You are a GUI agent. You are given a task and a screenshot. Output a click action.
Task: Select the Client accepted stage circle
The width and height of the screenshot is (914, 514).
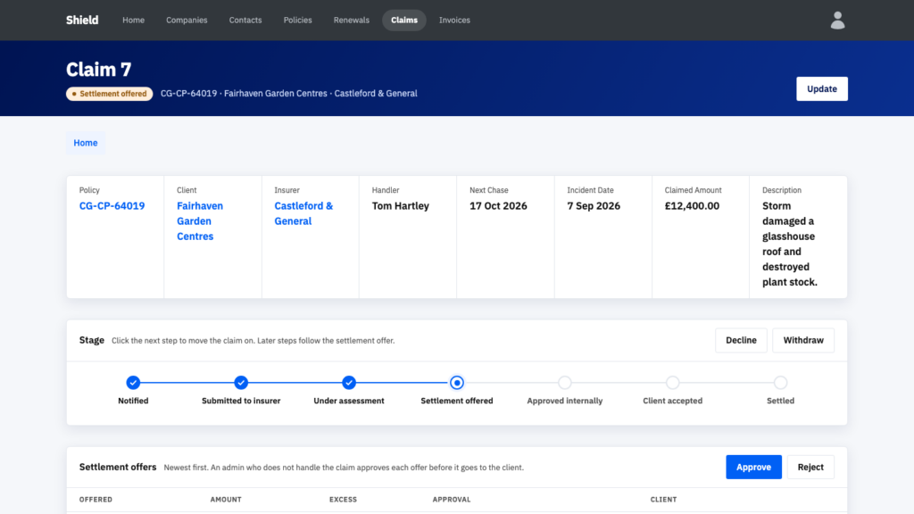click(673, 383)
